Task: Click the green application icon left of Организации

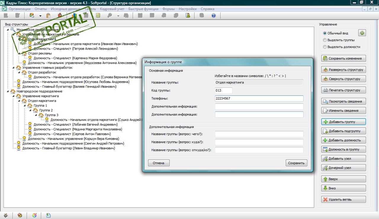Action: pos(4,9)
